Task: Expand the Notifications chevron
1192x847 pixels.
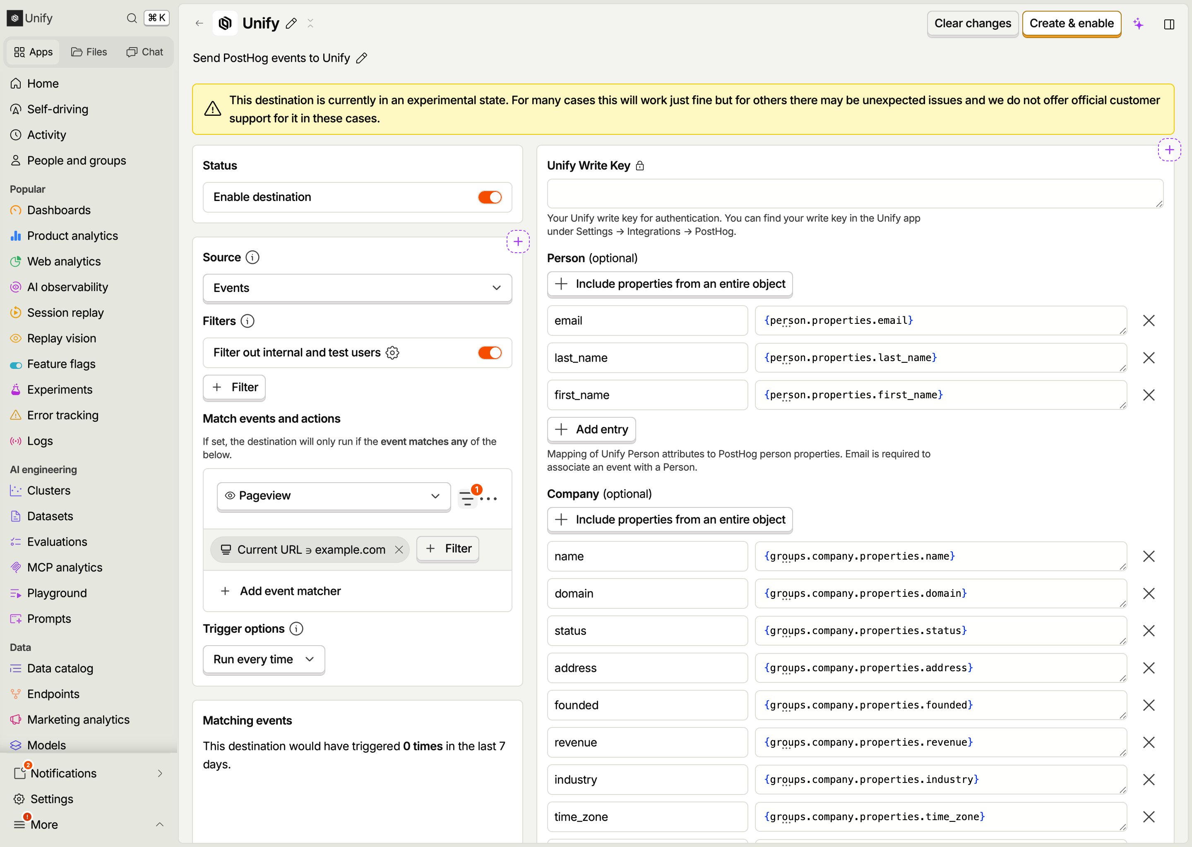Action: click(x=160, y=773)
